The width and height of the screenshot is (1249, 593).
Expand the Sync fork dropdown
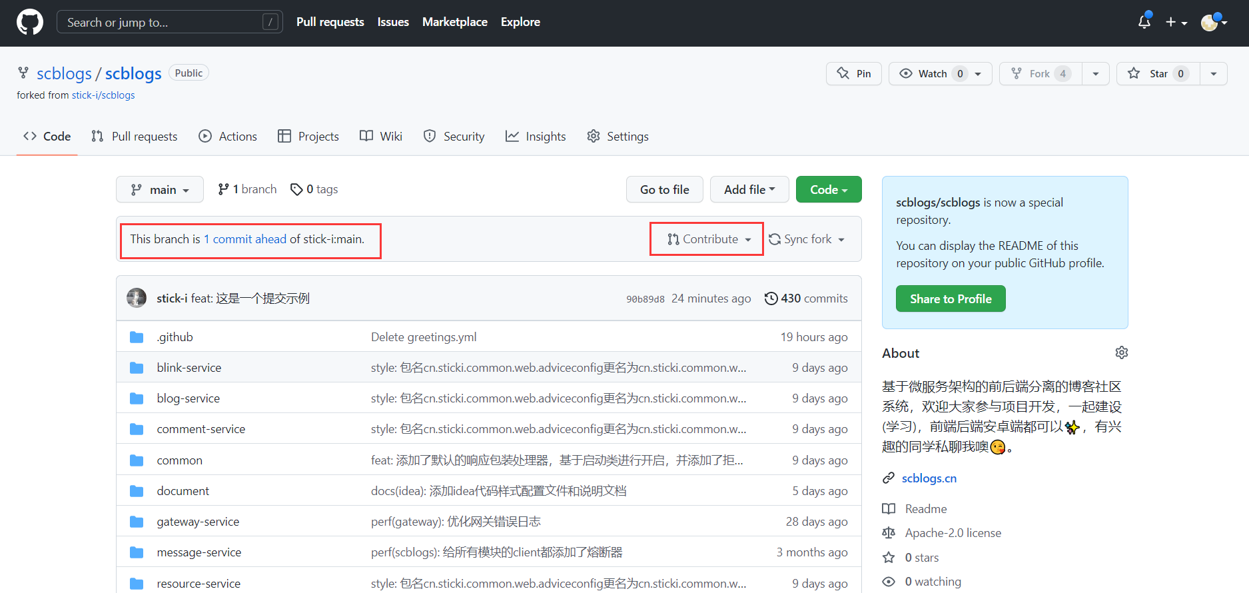point(807,239)
